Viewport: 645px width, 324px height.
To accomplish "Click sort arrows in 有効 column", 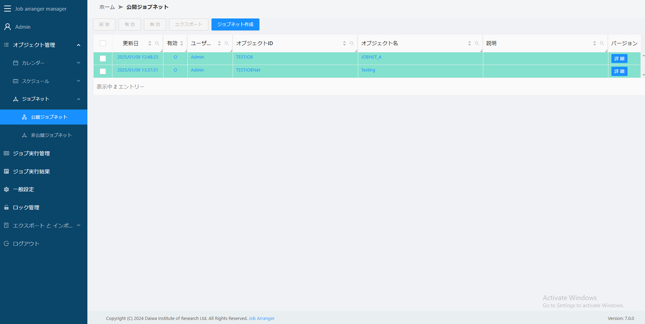I will (x=182, y=43).
